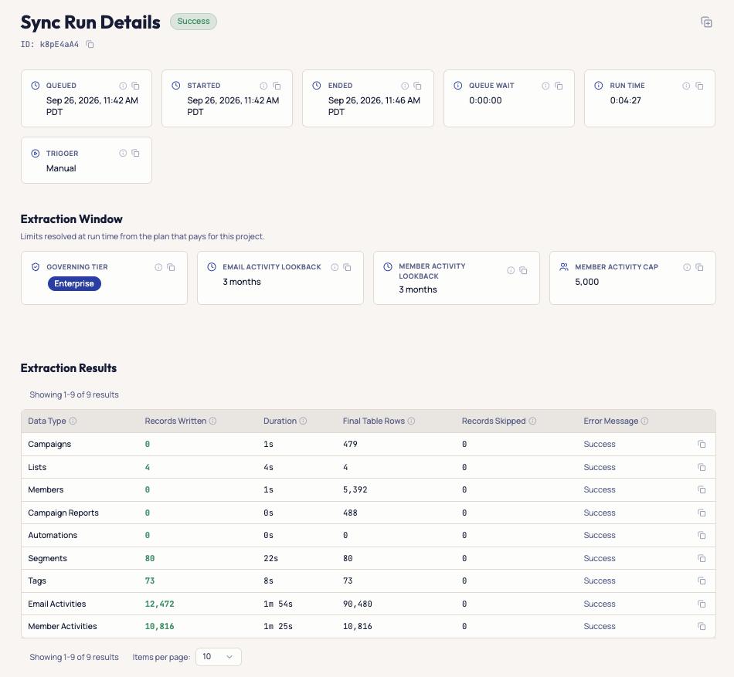This screenshot has width=734, height=677.
Task: Click the Success status badge
Action: [193, 22]
